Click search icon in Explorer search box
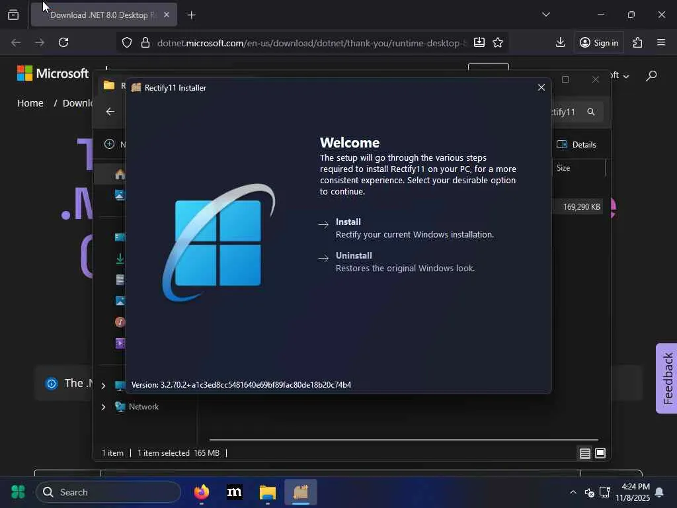The height and width of the screenshot is (508, 677). coord(591,112)
